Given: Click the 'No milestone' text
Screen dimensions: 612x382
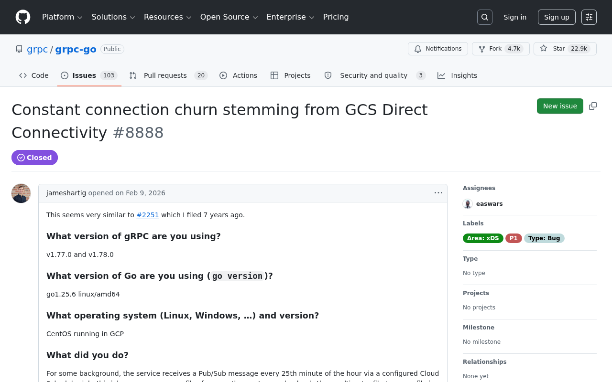Looking at the screenshot, I should click(x=481, y=342).
